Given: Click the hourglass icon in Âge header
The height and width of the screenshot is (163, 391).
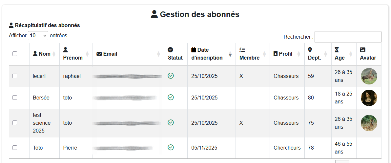Looking at the screenshot, I should click(337, 50).
